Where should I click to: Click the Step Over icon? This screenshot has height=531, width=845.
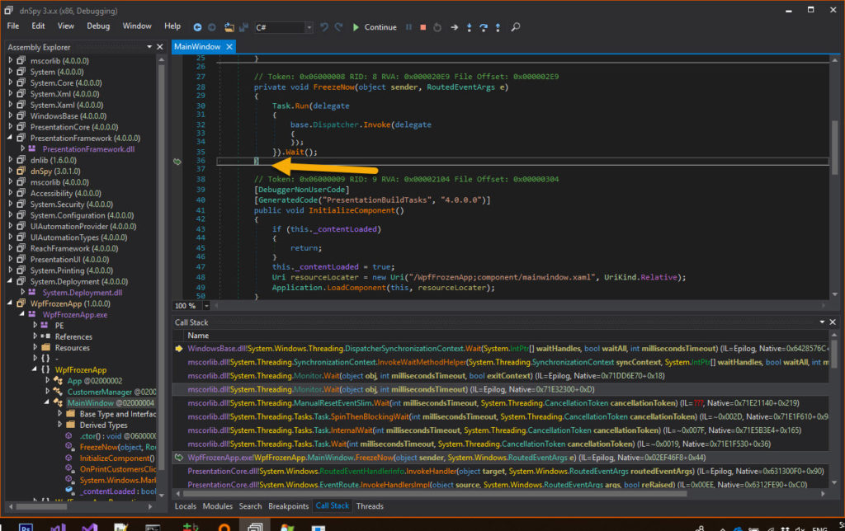[x=484, y=27]
